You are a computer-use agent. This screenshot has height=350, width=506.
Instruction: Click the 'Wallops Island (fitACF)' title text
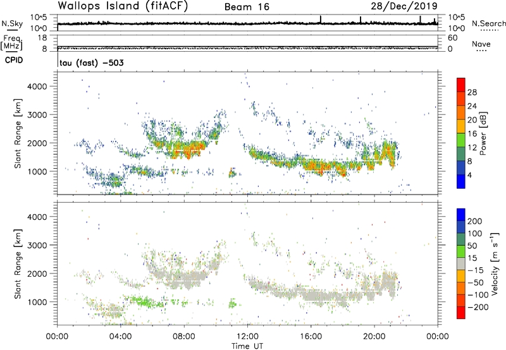point(123,6)
